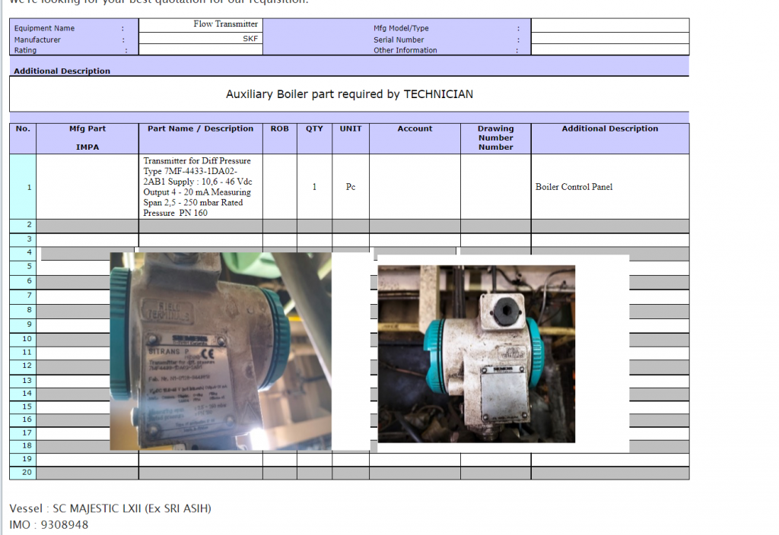Select the Drawing Number column header
Image resolution: width=779 pixels, height=535 pixels.
(495, 138)
